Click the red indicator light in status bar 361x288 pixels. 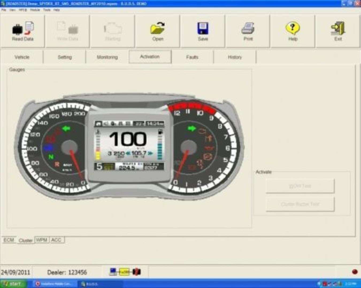click(x=355, y=272)
